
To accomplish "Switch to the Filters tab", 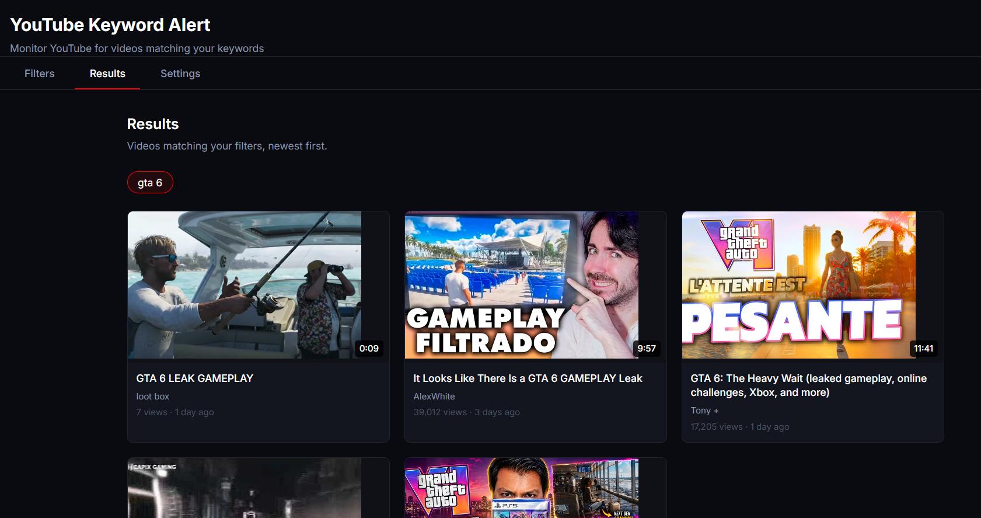I will tap(39, 74).
